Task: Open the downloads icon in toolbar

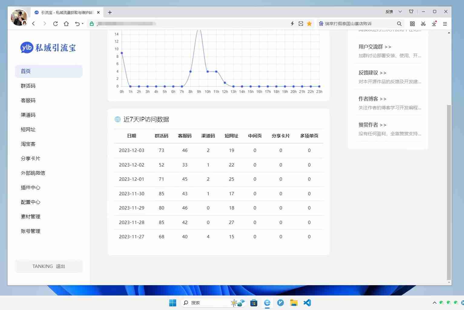Action: pos(434,24)
